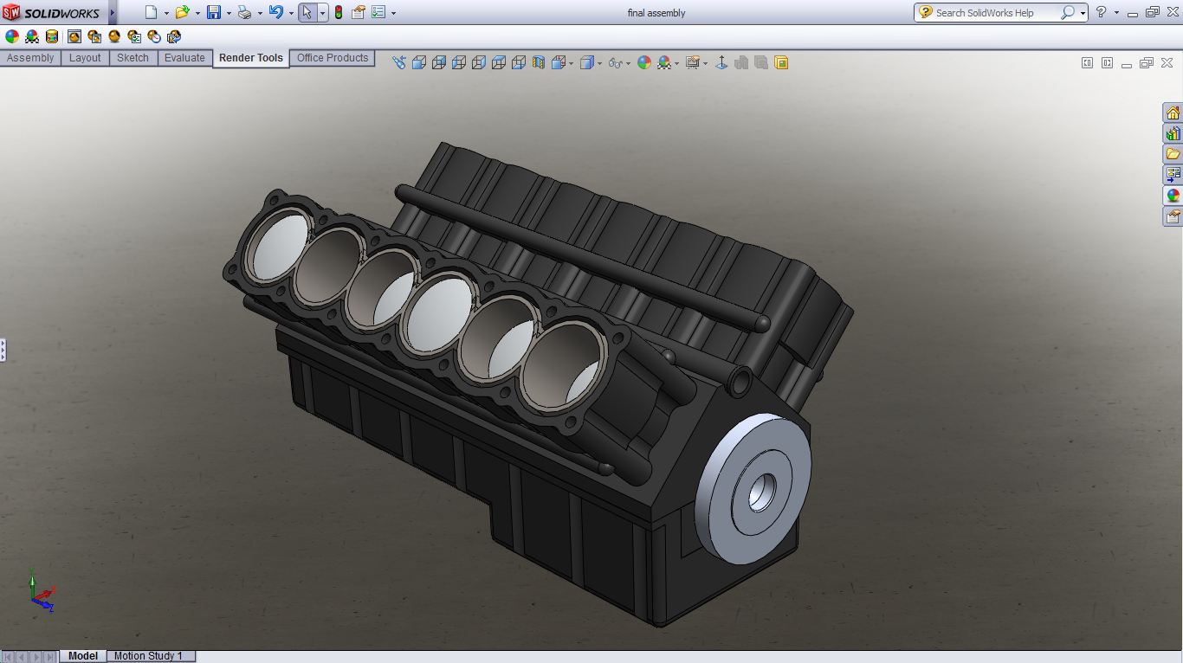
Task: Switch to the Model tab
Action: pyautogui.click(x=83, y=656)
